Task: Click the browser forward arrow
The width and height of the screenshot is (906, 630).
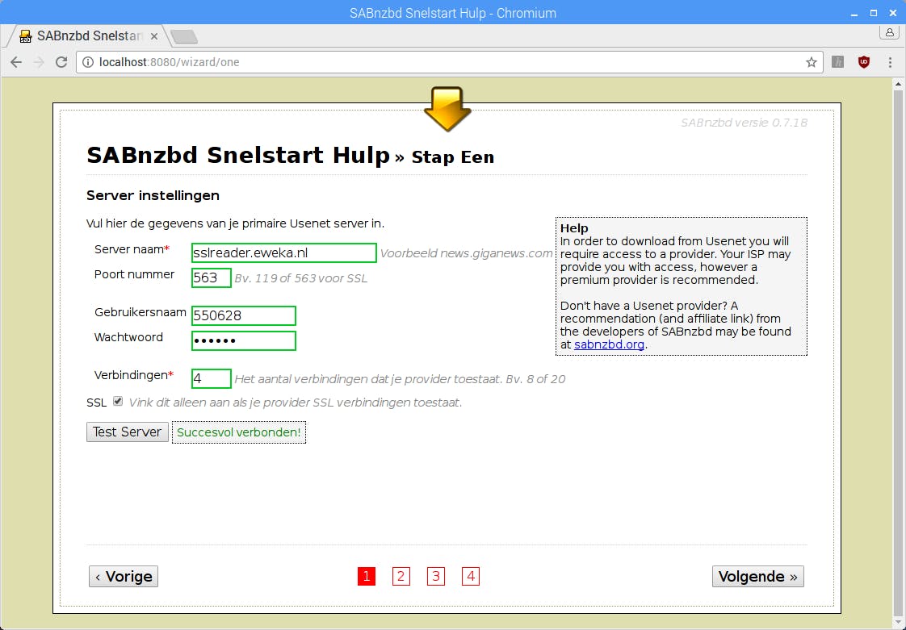Action: tap(39, 62)
